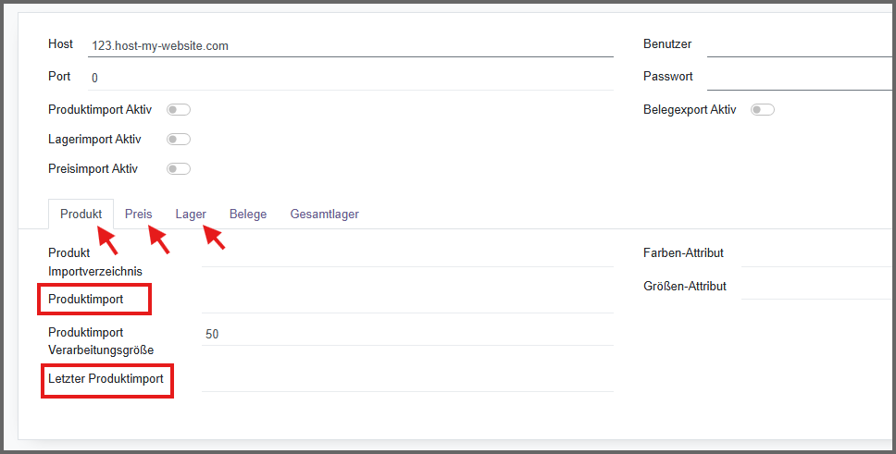Switch to the Preis tab
The width and height of the screenshot is (896, 454).
coord(138,215)
